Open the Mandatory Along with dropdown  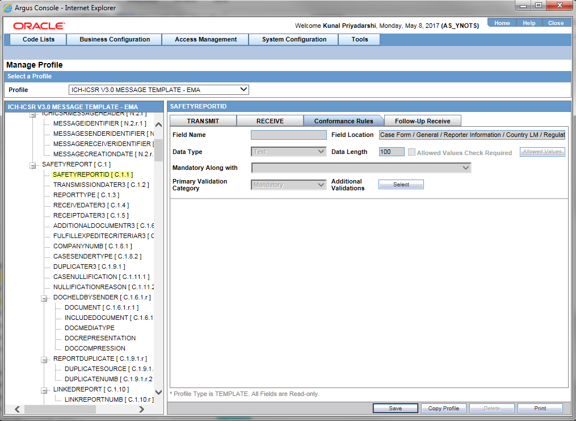click(x=361, y=168)
